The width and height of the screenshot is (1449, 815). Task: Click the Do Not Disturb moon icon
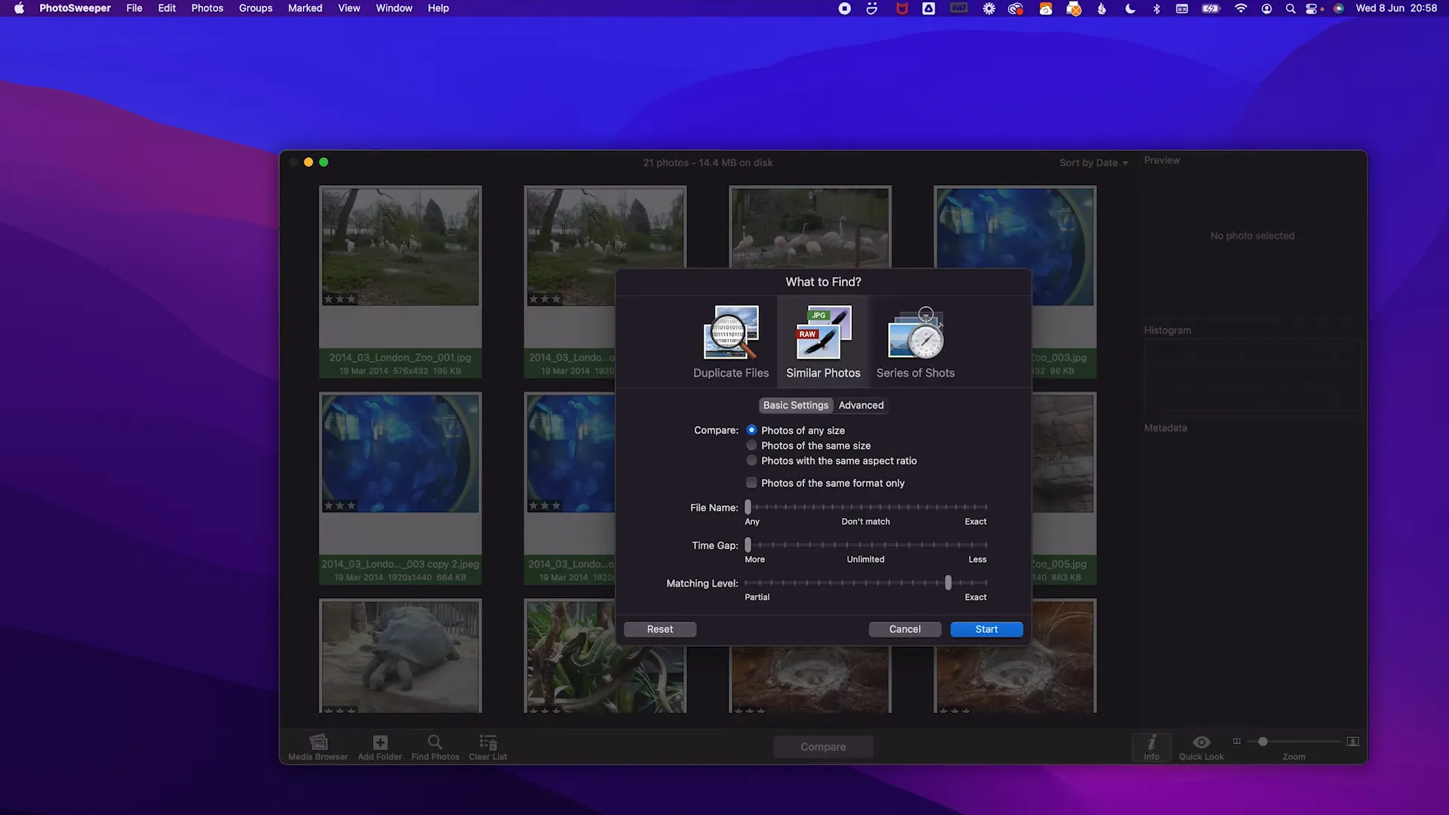point(1130,8)
